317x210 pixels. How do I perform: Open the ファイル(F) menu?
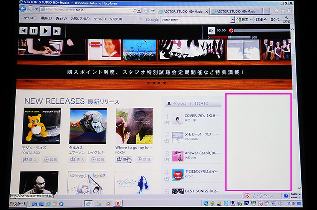pyautogui.click(x=30, y=19)
